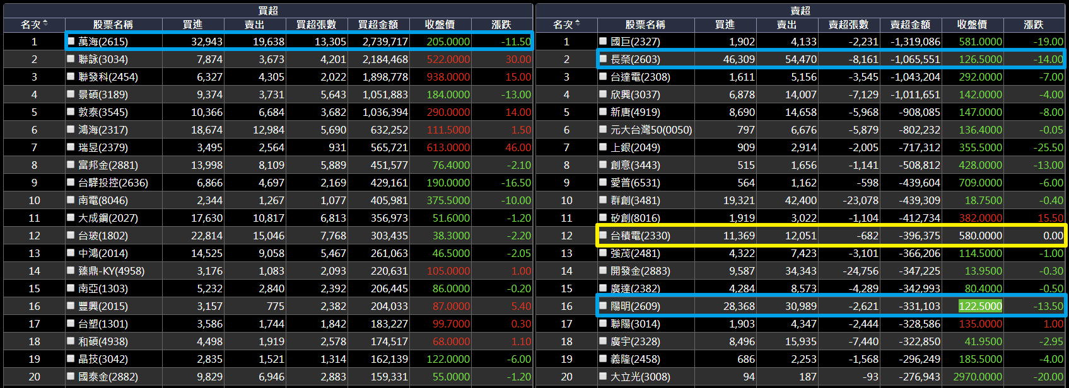Click 上銀(2049) stock name
Viewport: 1069px width, 388px height.
635,147
